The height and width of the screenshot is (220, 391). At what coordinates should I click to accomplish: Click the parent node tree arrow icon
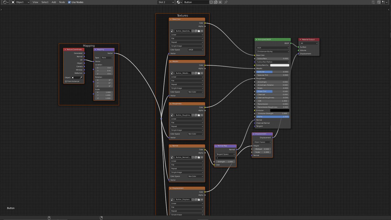[373, 2]
